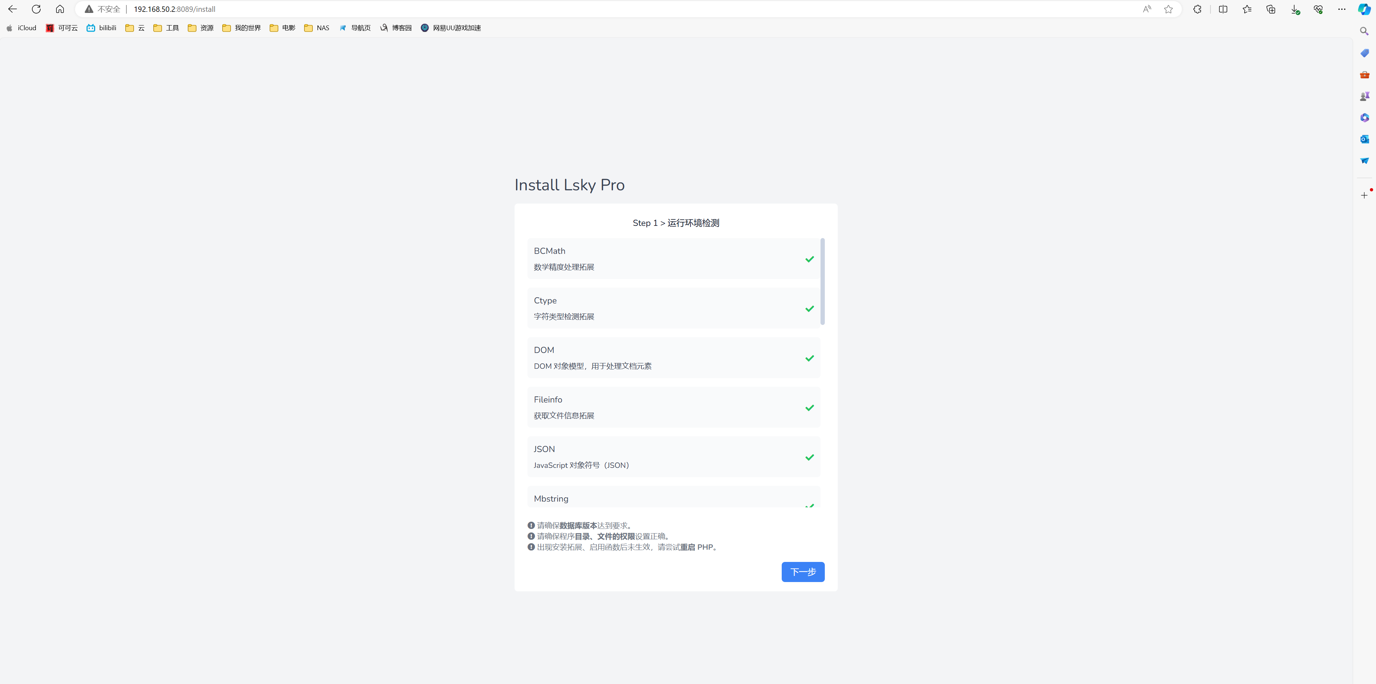Screen dimensions: 1376x684
Task: Reload the page with the refresh icon
Action: pyautogui.click(x=36, y=9)
